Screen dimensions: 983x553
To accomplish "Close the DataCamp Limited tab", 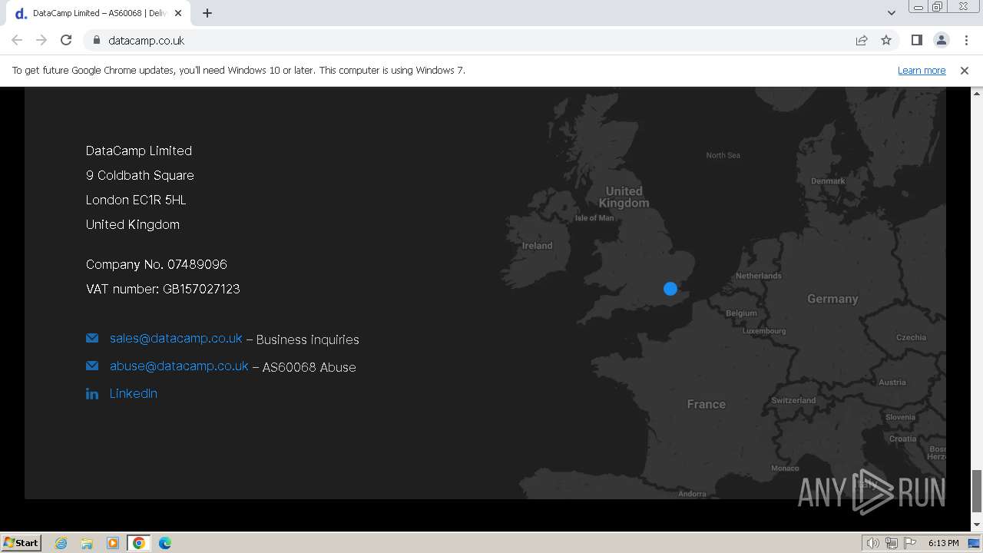I will point(178,13).
